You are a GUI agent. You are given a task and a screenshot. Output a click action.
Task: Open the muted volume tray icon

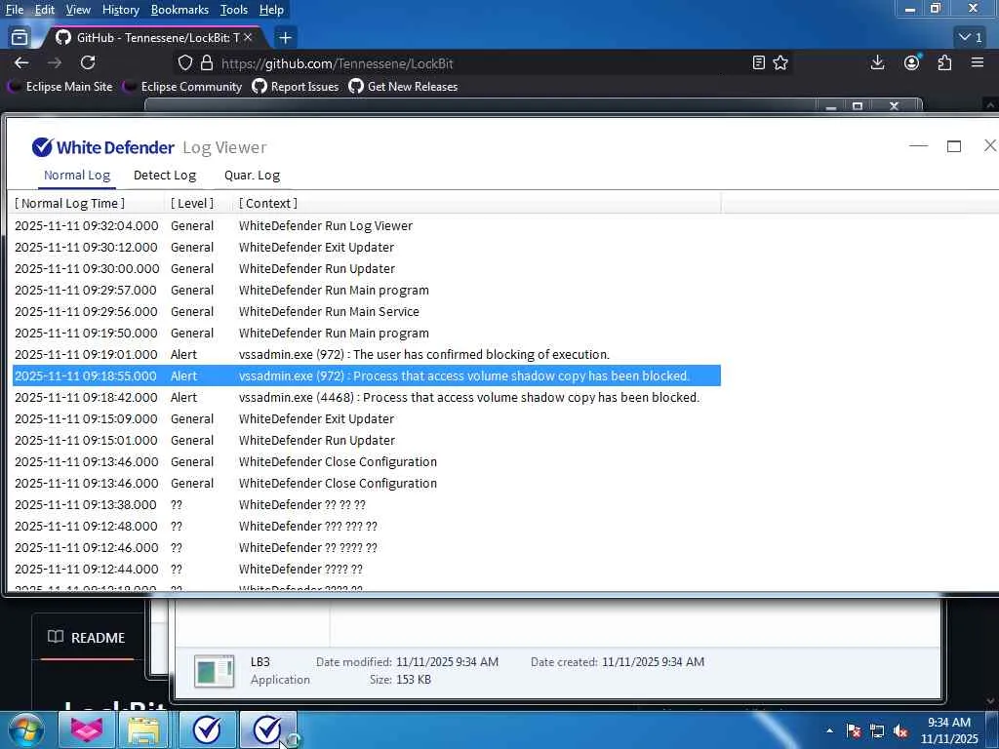[x=900, y=731]
